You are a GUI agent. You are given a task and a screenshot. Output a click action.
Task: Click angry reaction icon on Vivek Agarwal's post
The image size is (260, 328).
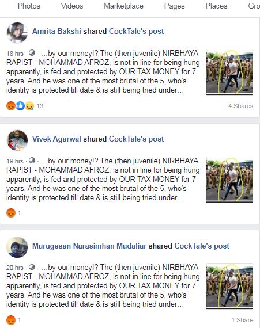pos(11,213)
